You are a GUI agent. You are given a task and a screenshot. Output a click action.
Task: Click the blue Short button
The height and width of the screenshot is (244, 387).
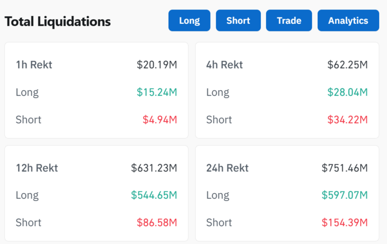(x=238, y=21)
